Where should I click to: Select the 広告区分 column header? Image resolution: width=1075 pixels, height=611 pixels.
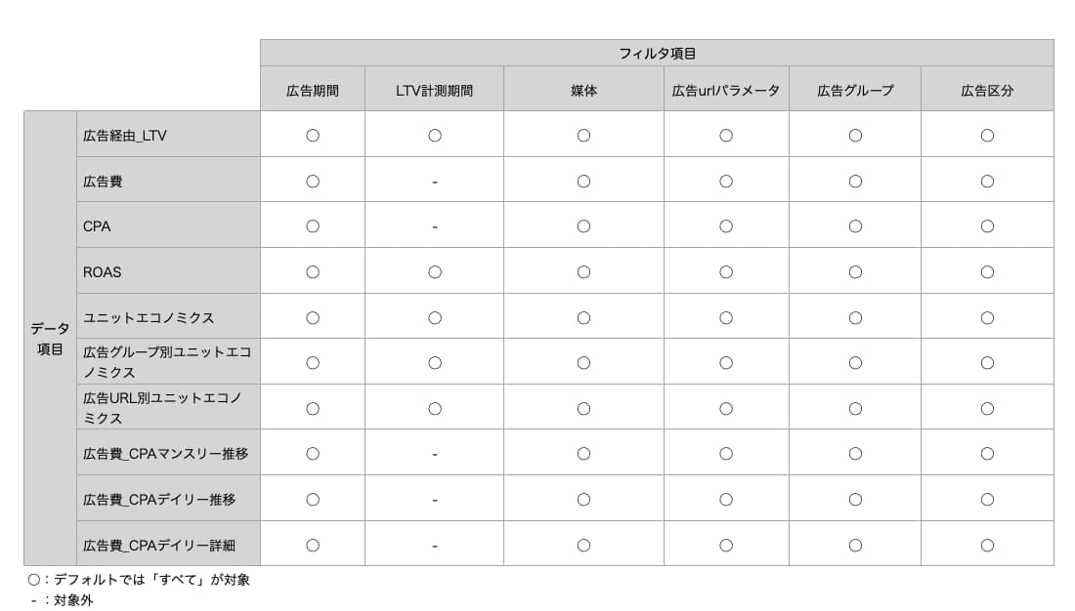coord(987,89)
